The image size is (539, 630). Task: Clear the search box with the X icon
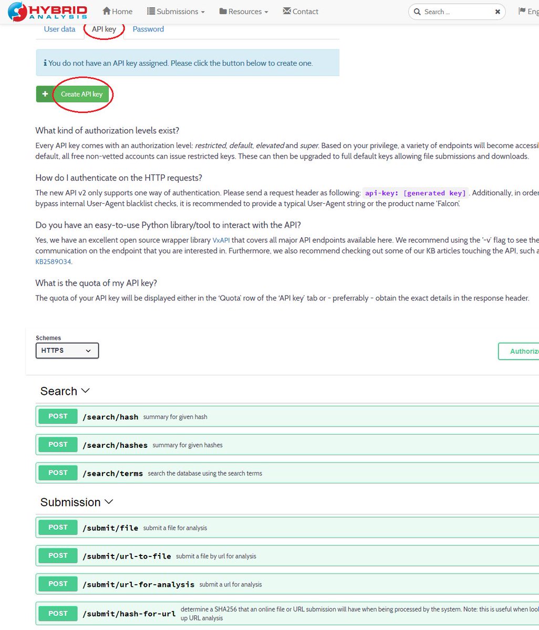[497, 12]
